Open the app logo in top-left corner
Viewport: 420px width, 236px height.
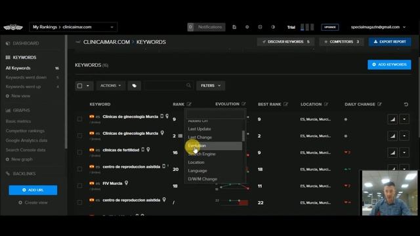click(x=13, y=27)
